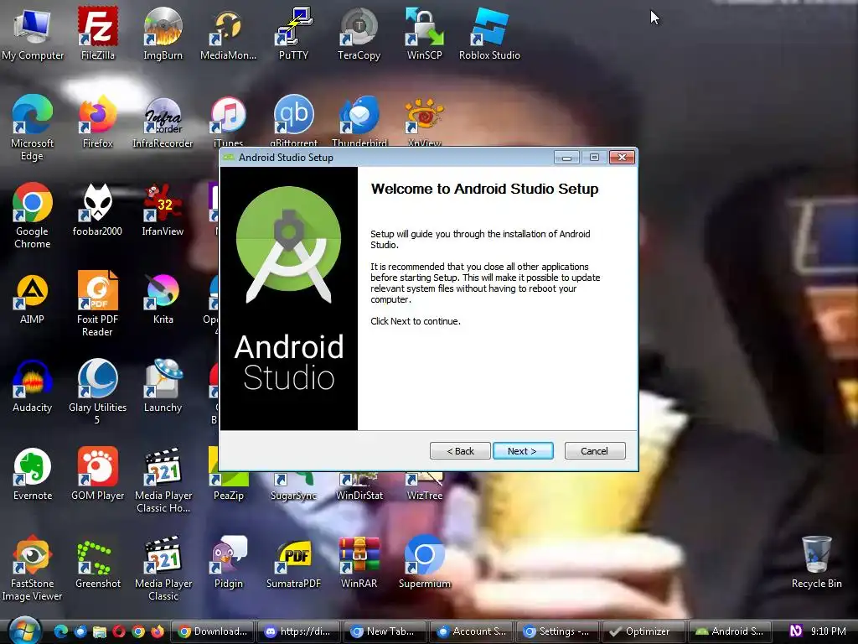Select the Foxit PDF Reader desktop shortcut
The height and width of the screenshot is (644, 858).
pos(97,304)
